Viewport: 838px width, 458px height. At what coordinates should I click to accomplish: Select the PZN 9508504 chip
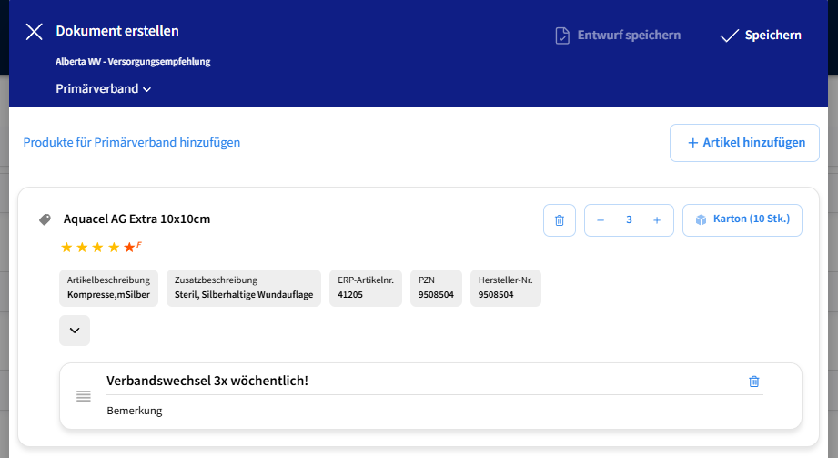point(436,288)
